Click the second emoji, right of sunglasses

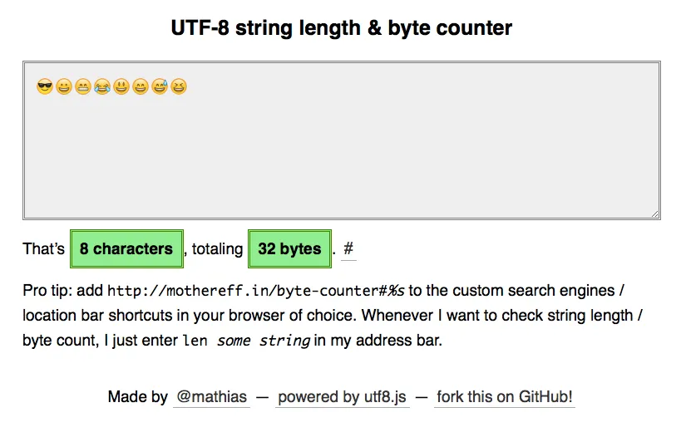pyautogui.click(x=64, y=86)
